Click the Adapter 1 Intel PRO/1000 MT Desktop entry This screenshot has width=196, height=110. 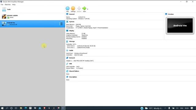pyautogui.click(x=84, y=61)
